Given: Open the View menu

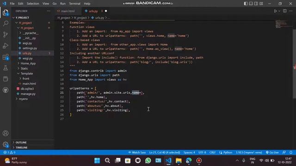Looking at the screenshot, I should 46,4.
